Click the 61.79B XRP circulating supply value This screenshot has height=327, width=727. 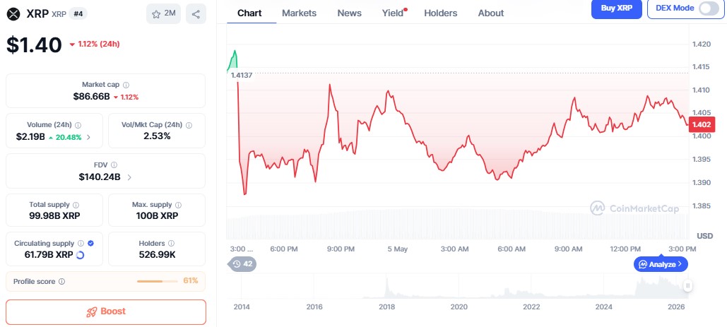click(49, 255)
